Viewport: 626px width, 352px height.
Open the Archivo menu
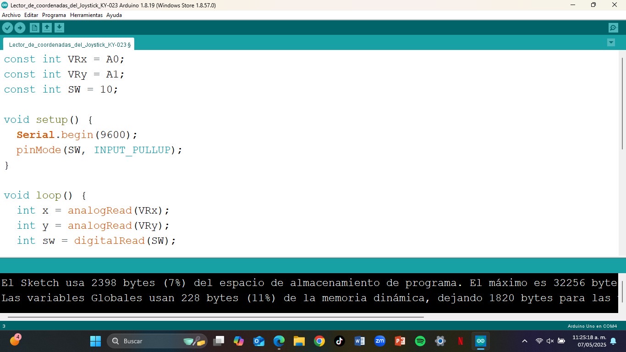click(11, 15)
